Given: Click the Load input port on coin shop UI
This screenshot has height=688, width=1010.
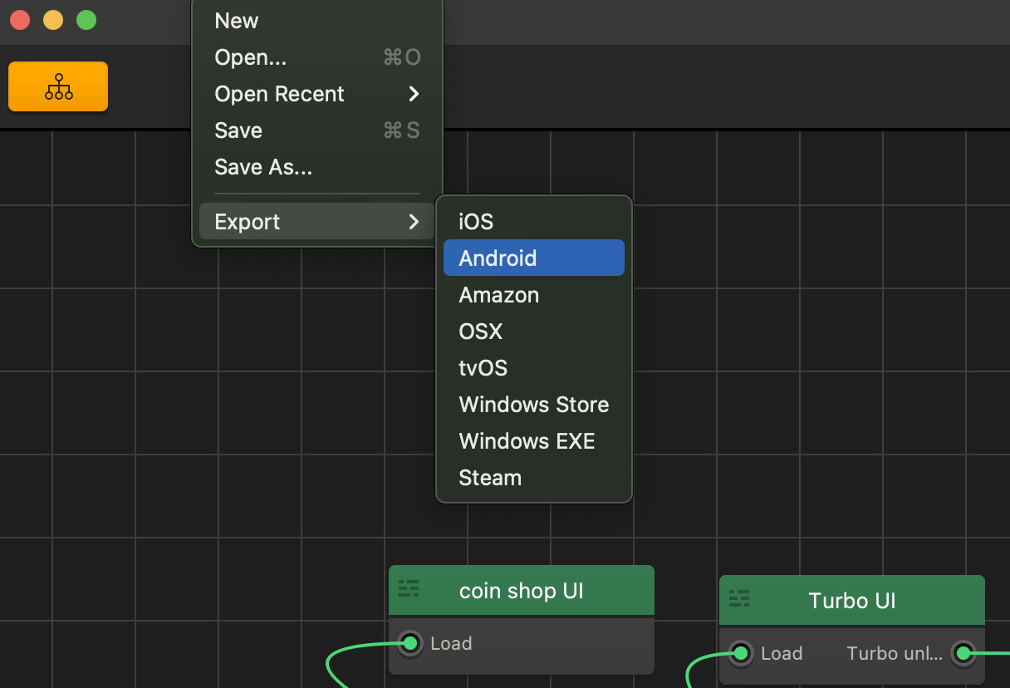Looking at the screenshot, I should [x=409, y=642].
